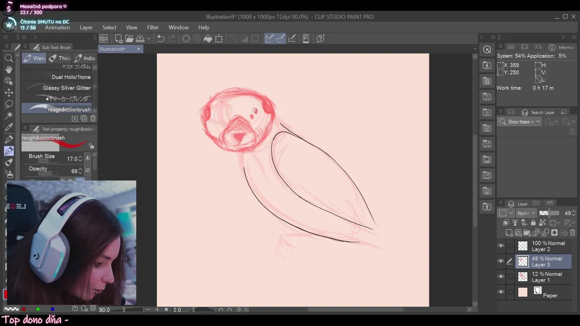Select the Lasso selection tool
Screen dimensions: 580x326
(x=9, y=104)
